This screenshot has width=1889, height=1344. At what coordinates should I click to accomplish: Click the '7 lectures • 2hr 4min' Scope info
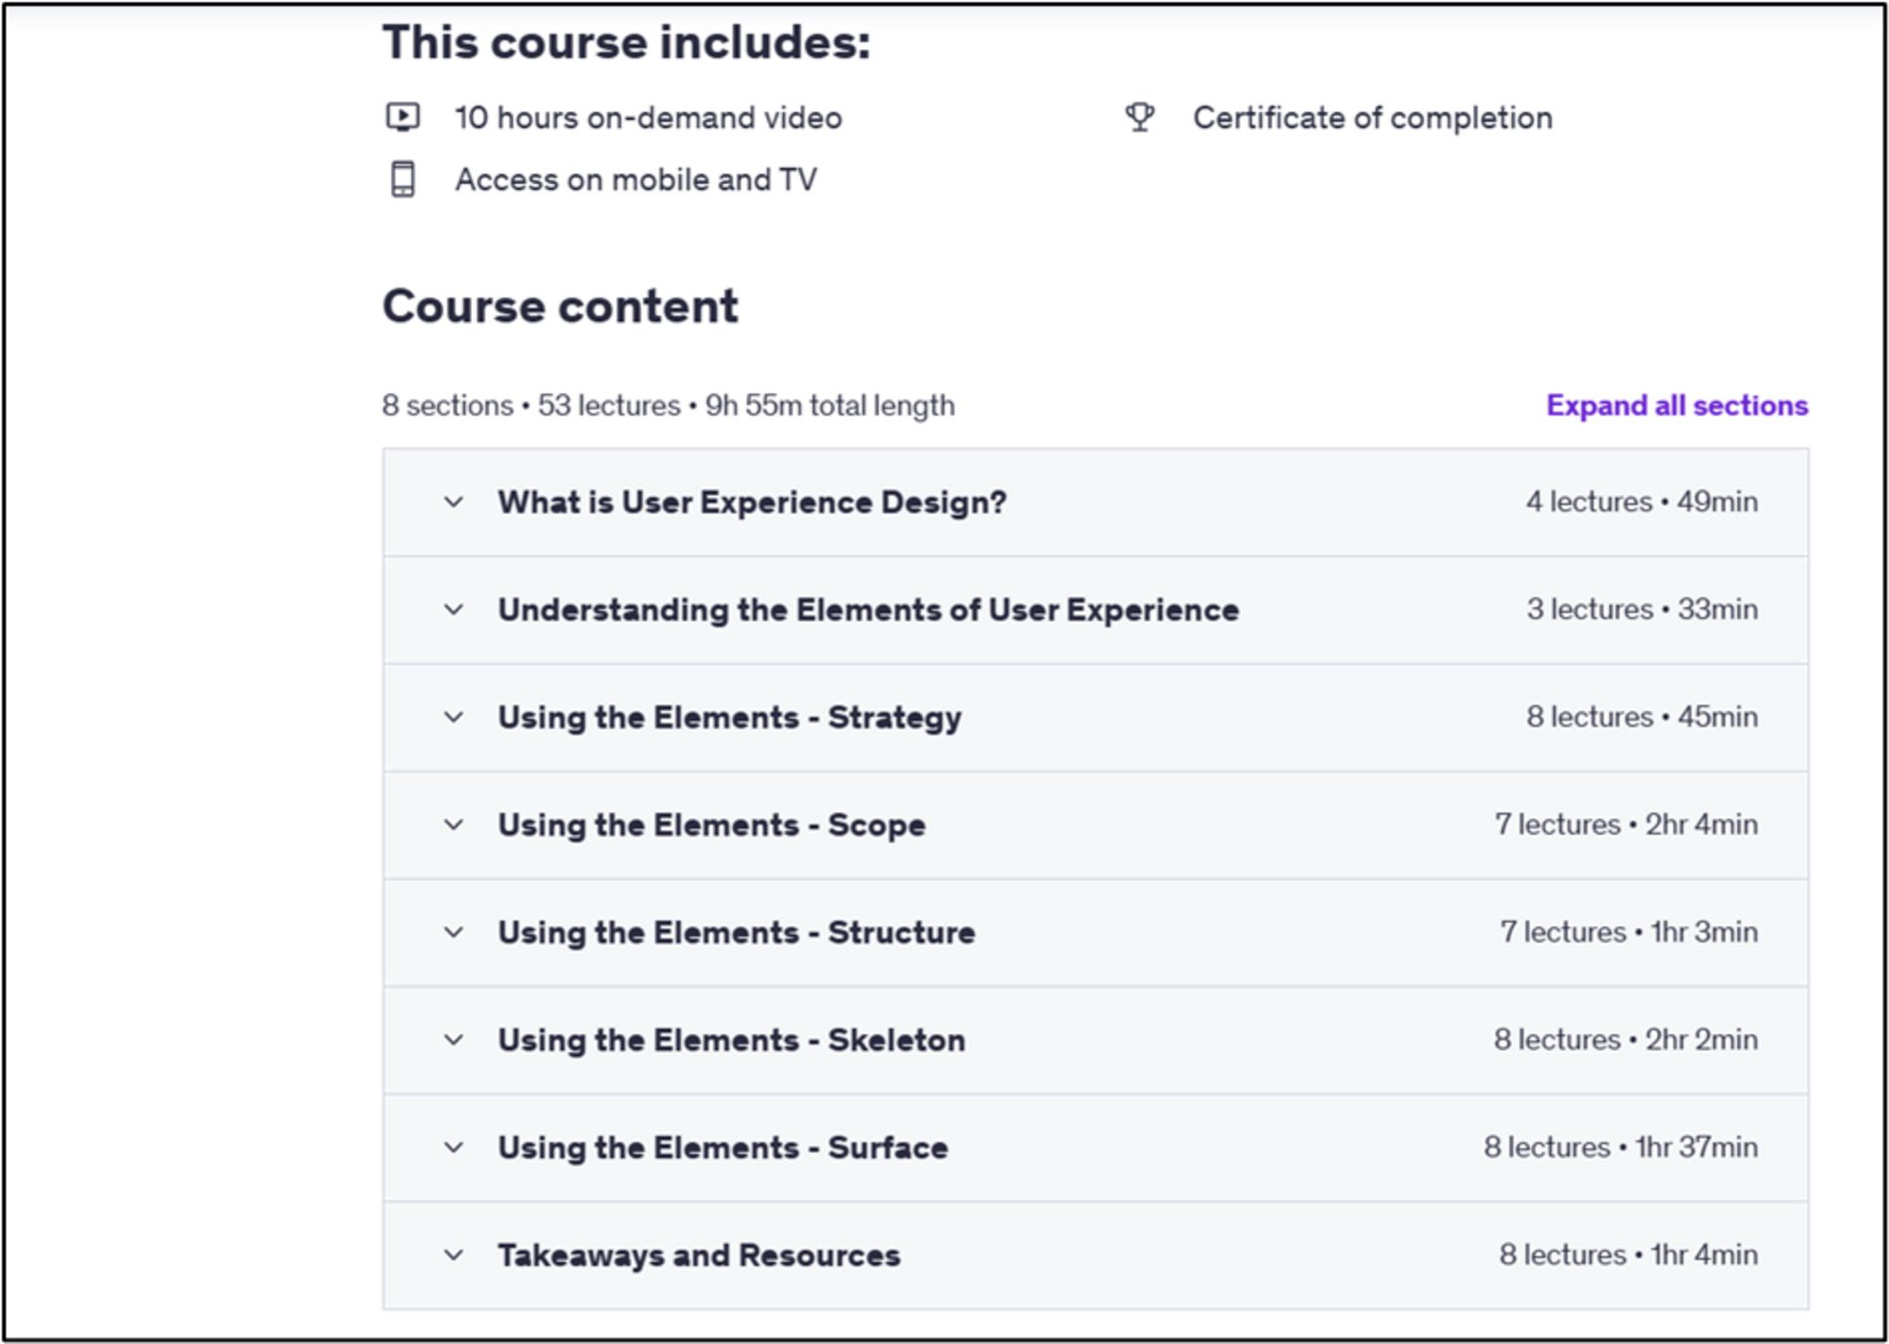pyautogui.click(x=1625, y=825)
